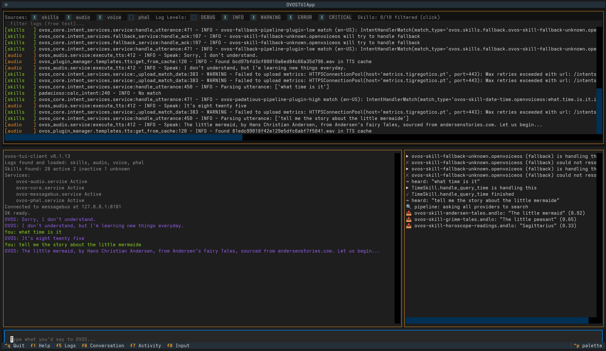Click the arrow beside heard "what time is it"
The height and width of the screenshot is (351, 606).
coord(407,181)
